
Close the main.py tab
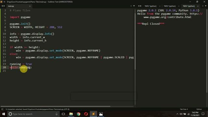pyautogui.click(x=30, y=6)
